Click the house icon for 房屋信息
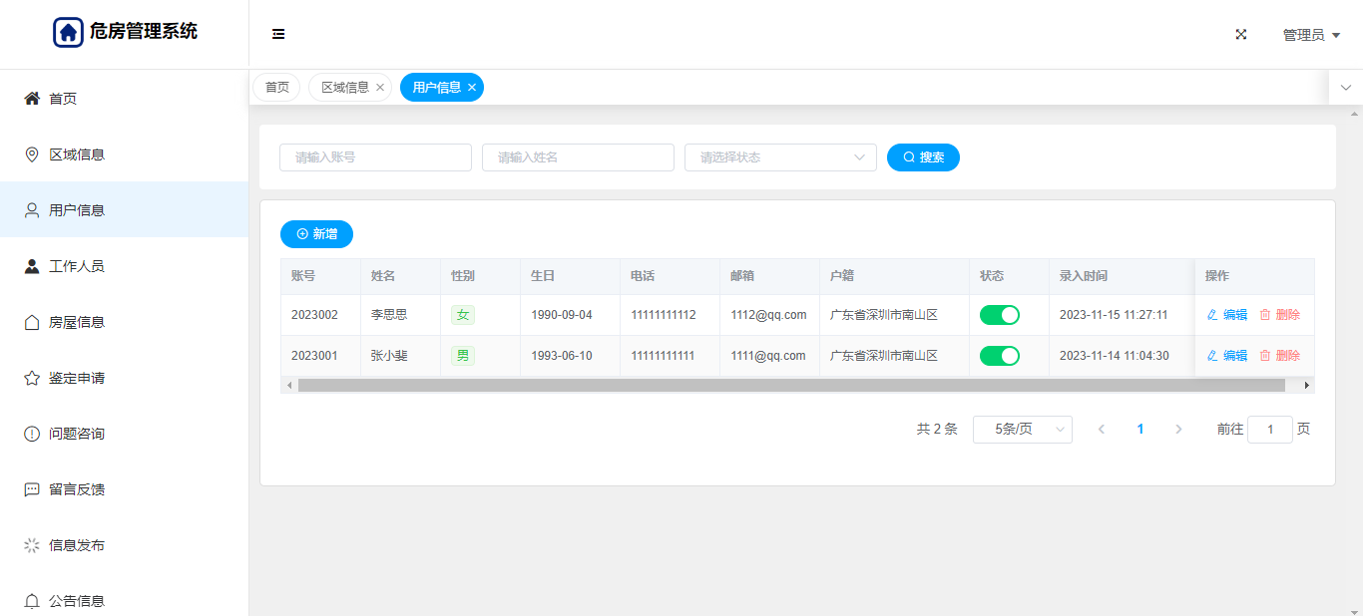This screenshot has height=616, width=1363. click(x=32, y=322)
